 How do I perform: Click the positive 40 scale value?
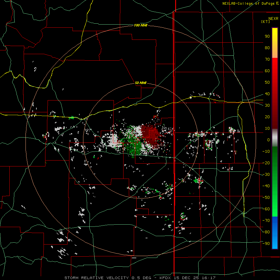[x=267, y=94]
